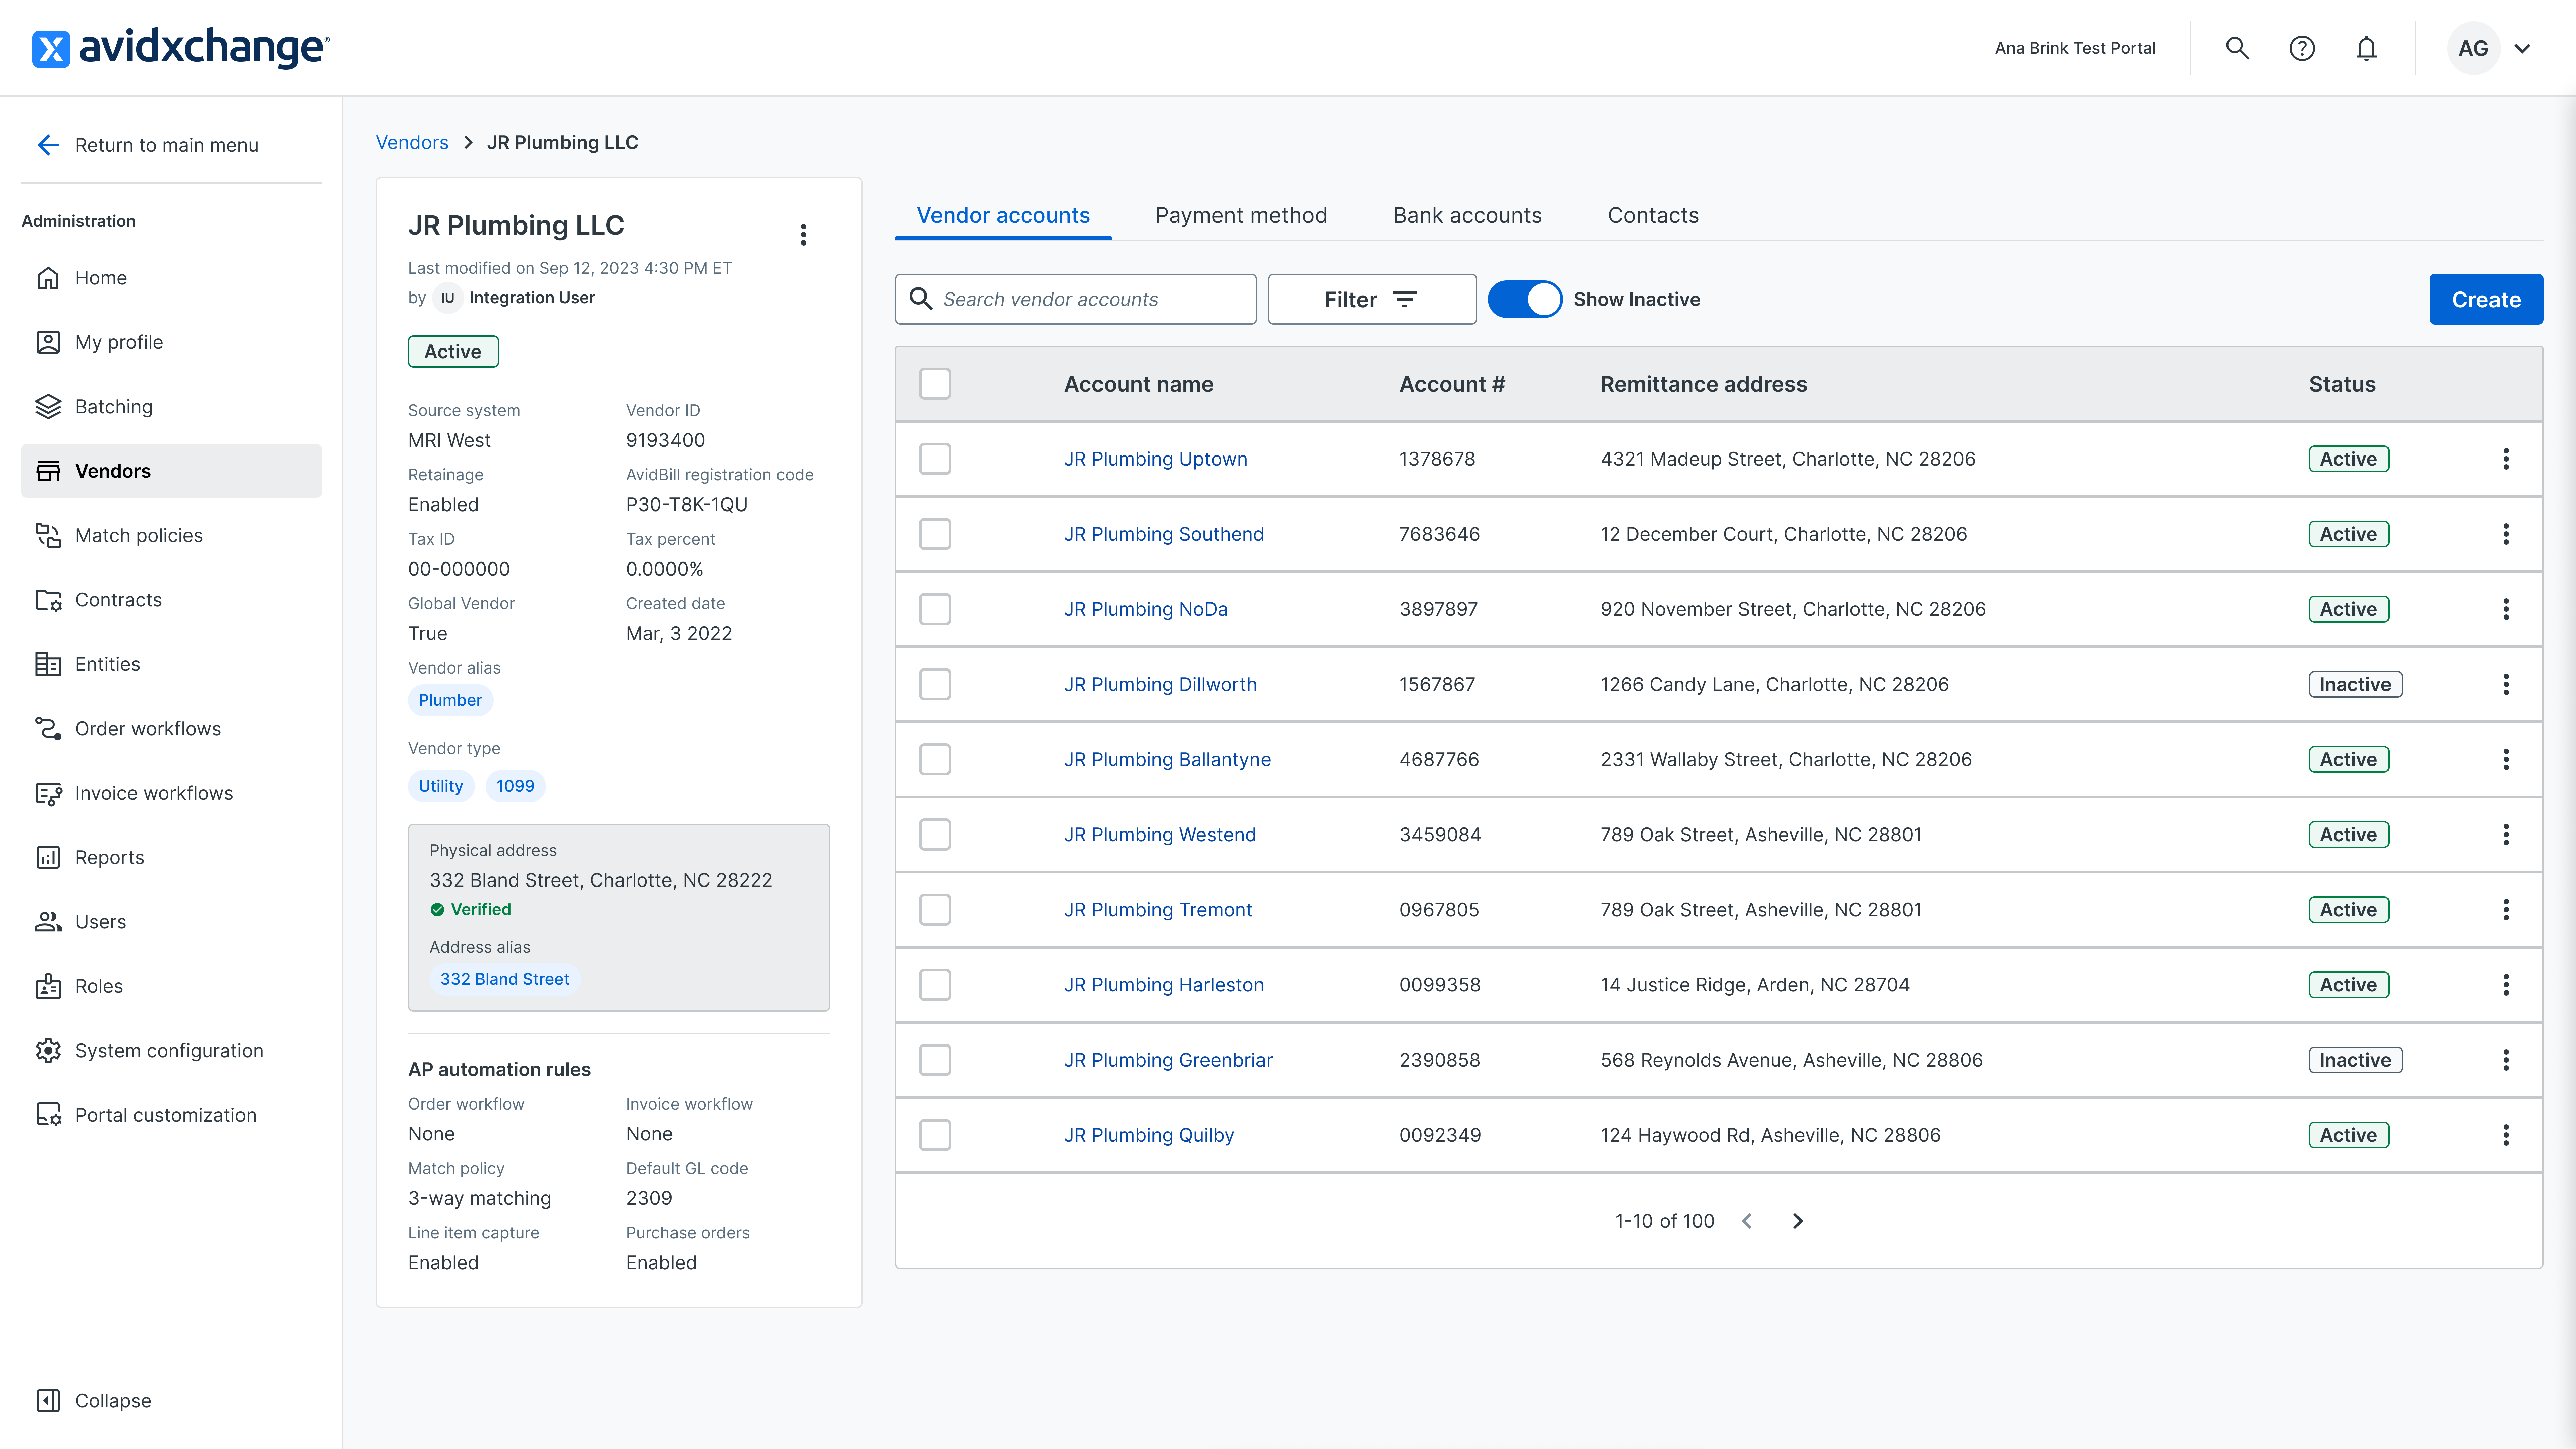Check the select-all header checkbox
The width and height of the screenshot is (2576, 1449).
pyautogui.click(x=935, y=384)
